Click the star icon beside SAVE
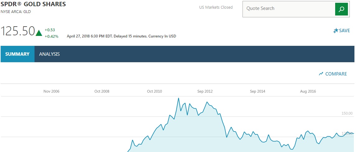The image size is (356, 152). pos(335,31)
